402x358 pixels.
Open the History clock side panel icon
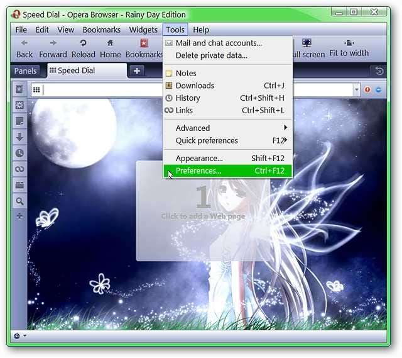click(x=19, y=153)
